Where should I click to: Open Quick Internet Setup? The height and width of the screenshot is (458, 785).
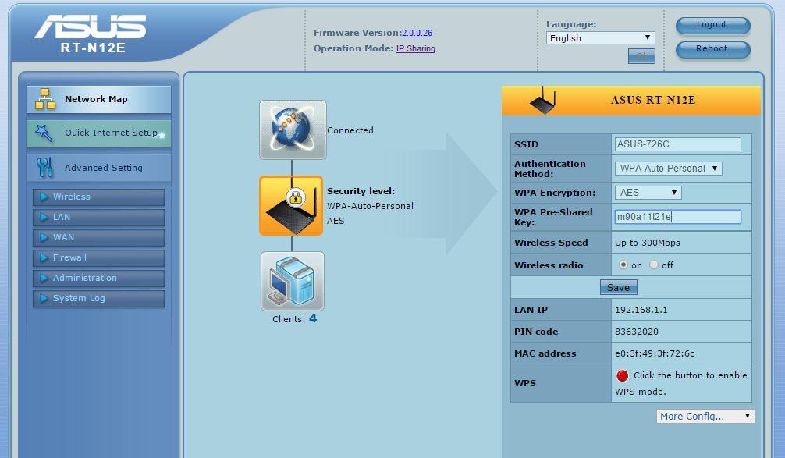[x=98, y=133]
